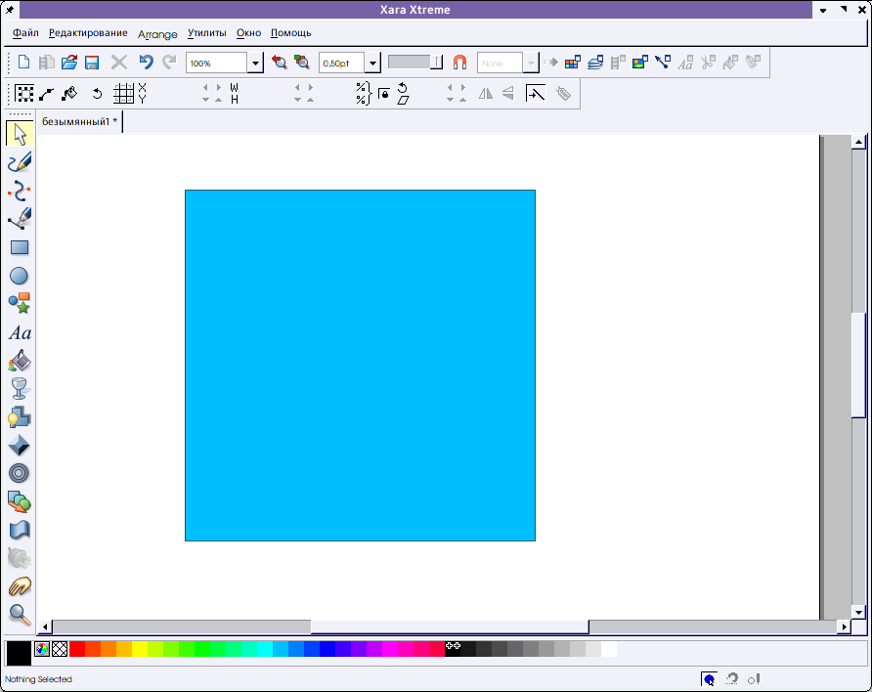This screenshot has width=872, height=692.
Task: Click the Save document floppy icon
Action: click(x=92, y=63)
